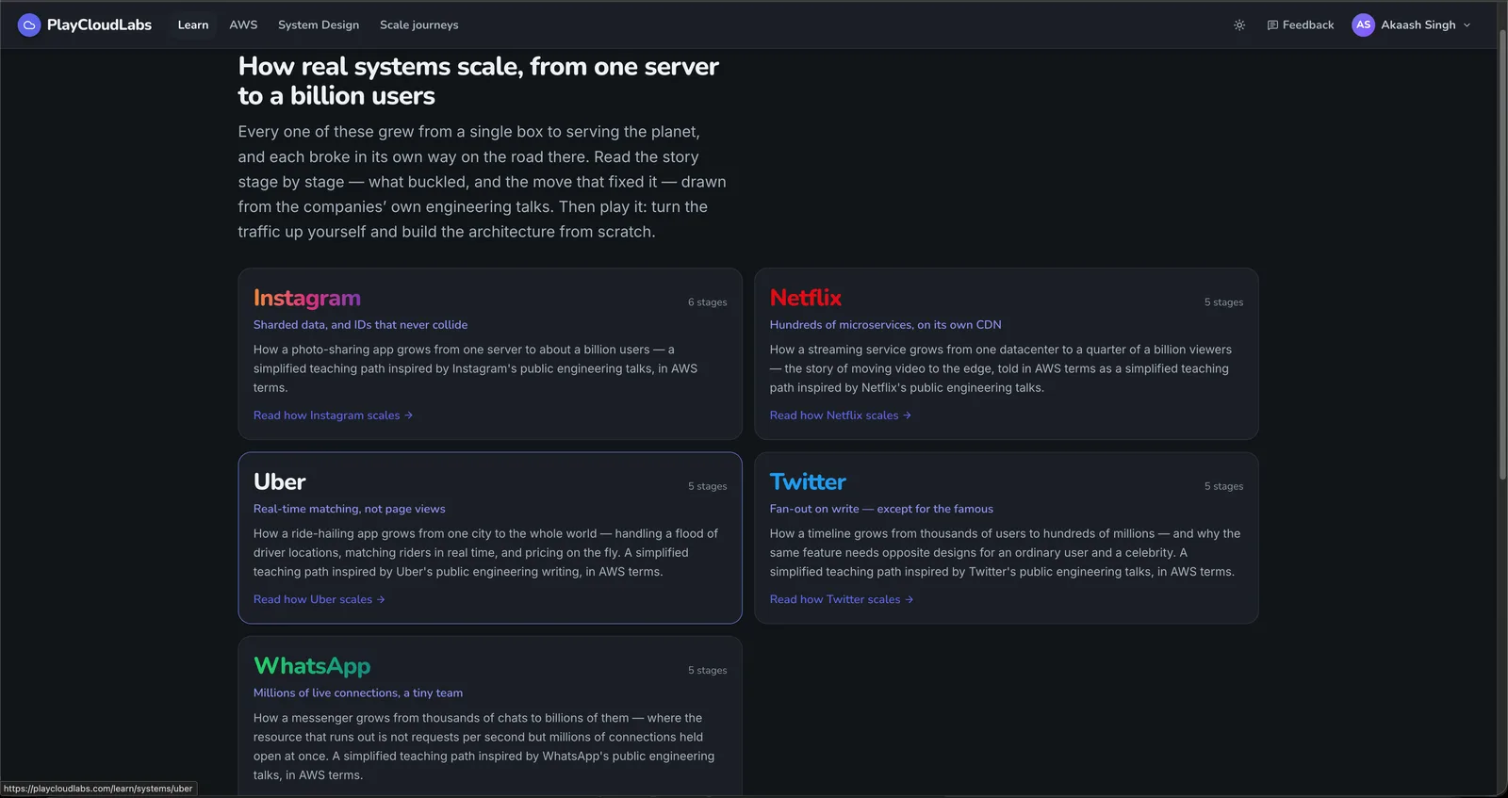This screenshot has width=1508, height=798.
Task: Open the WhatsApp card title
Action: (312, 667)
